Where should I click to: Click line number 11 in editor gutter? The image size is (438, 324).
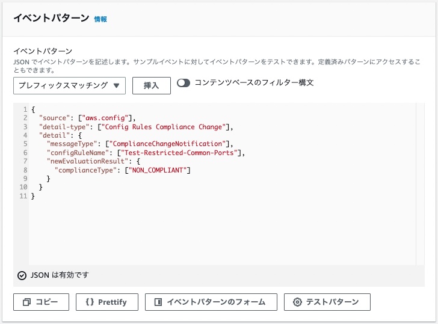(x=23, y=196)
